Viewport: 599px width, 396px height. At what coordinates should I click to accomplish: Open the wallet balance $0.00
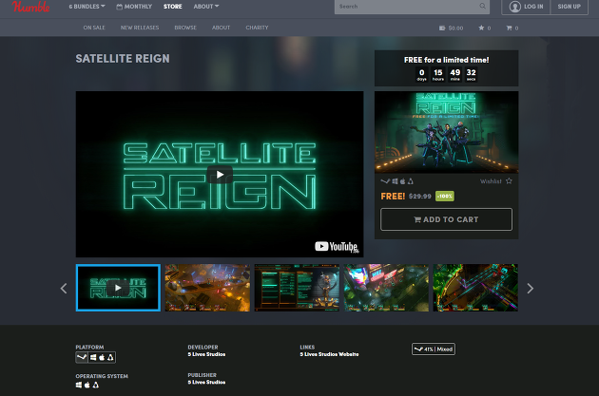click(452, 28)
